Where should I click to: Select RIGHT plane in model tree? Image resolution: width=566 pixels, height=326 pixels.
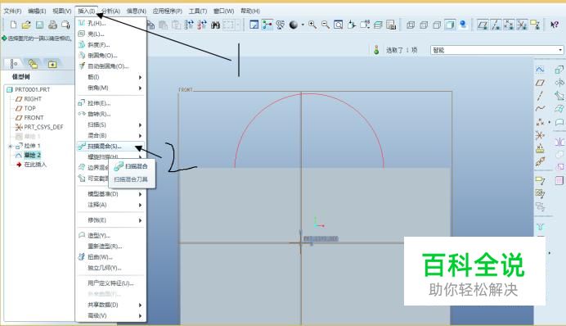pyautogui.click(x=33, y=98)
